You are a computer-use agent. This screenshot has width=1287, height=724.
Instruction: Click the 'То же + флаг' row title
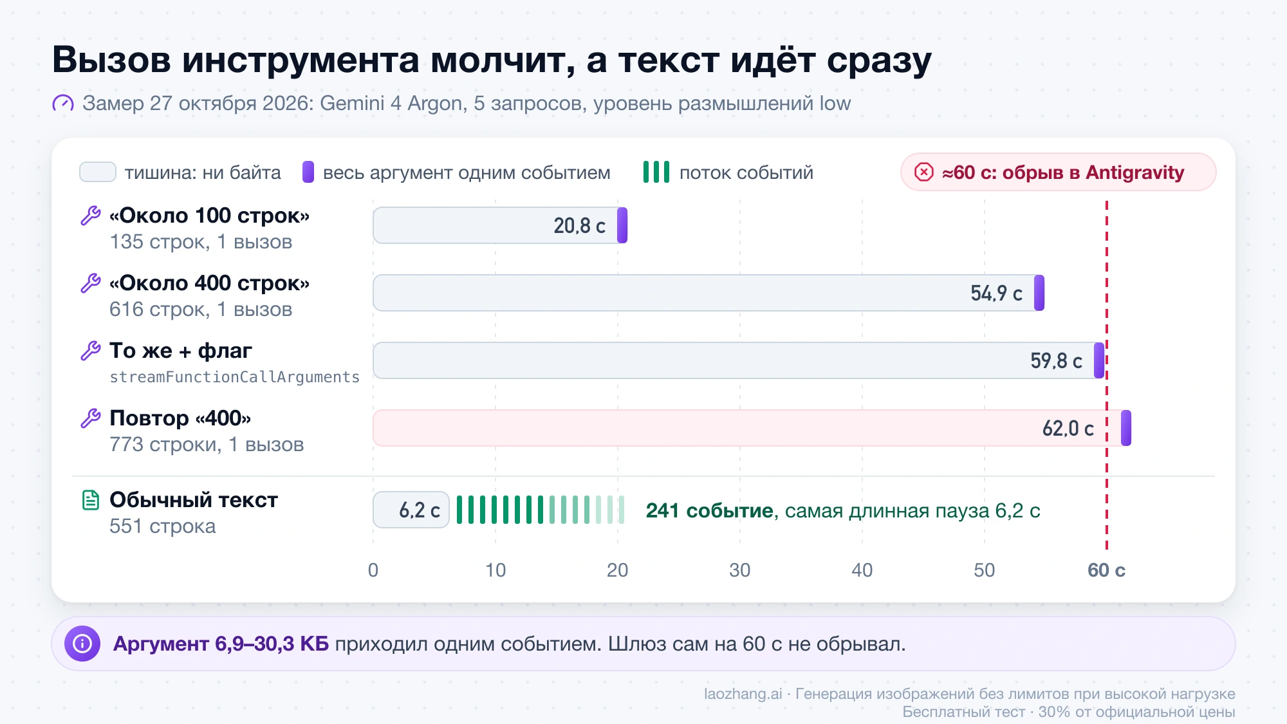coord(181,351)
